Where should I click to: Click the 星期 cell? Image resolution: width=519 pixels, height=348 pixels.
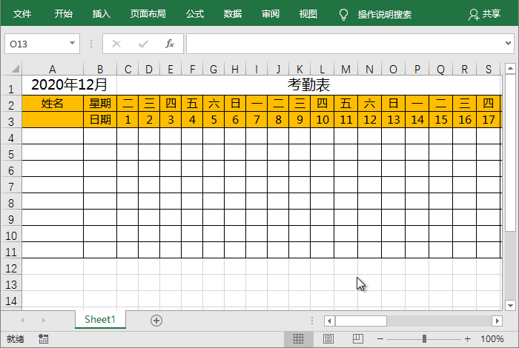pos(100,104)
